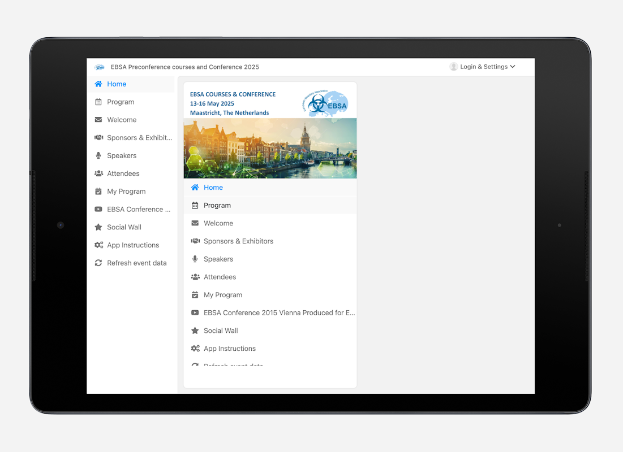Select Social Wall link in the main card
Screen dimensions: 623x452
270,331
